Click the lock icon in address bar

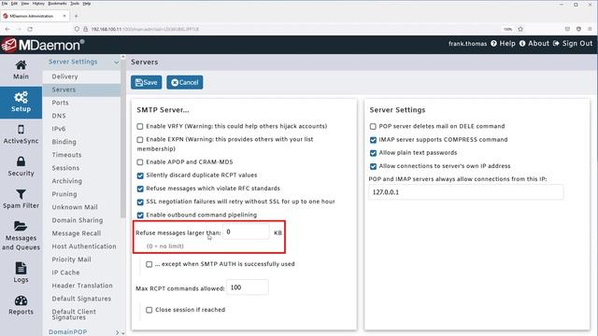pyautogui.click(x=85, y=29)
